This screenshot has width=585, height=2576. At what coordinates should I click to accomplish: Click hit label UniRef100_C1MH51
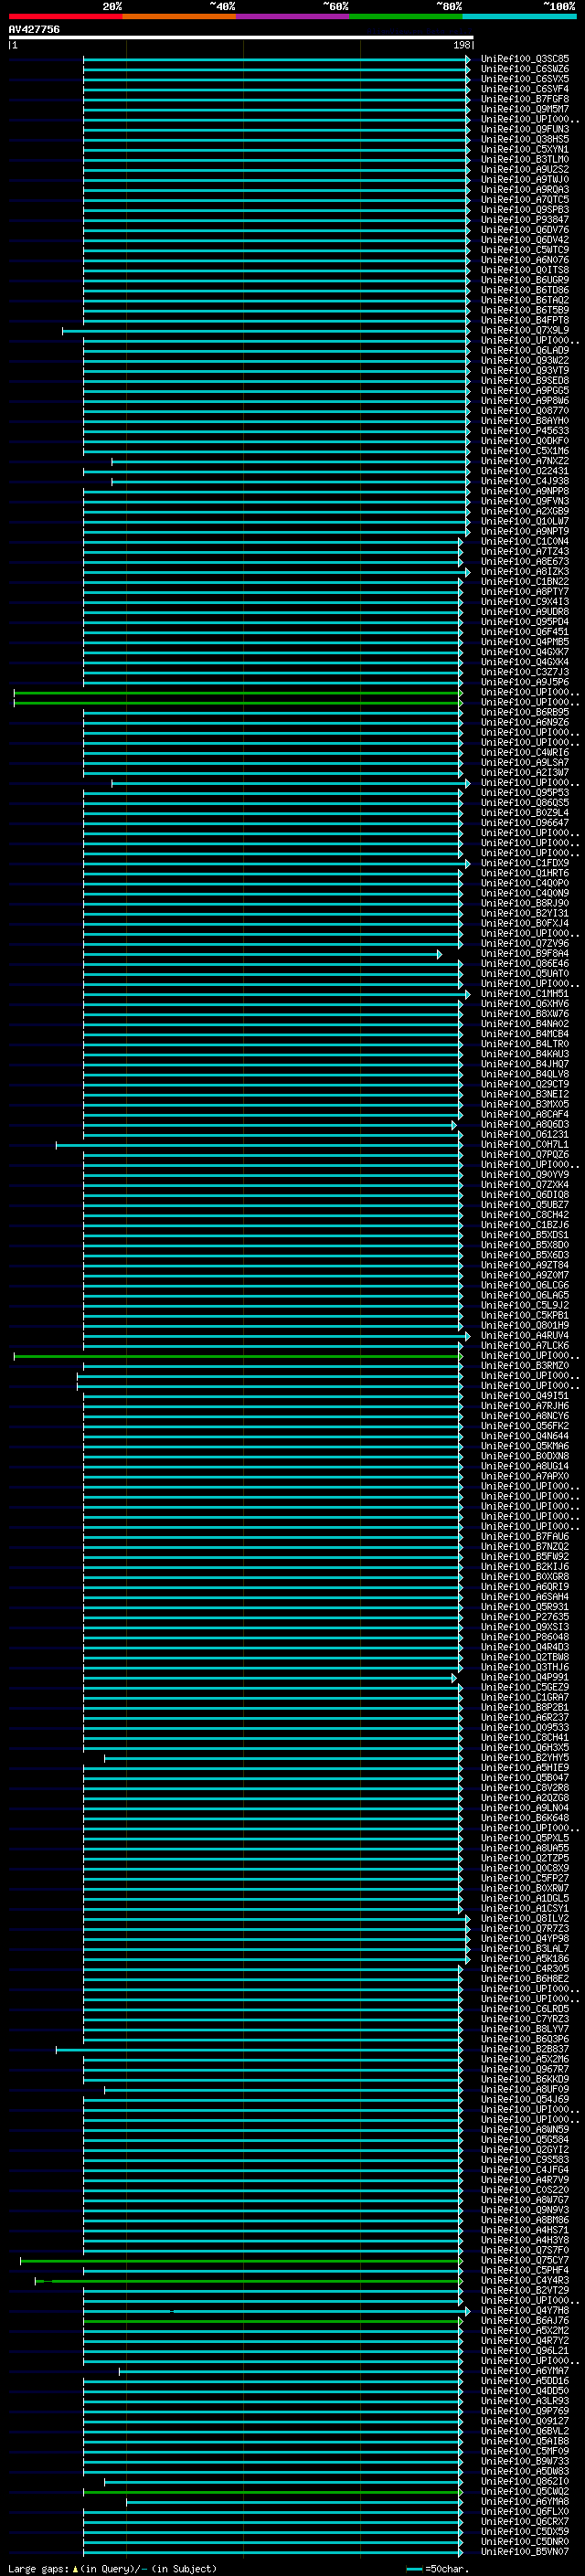pyautogui.click(x=525, y=994)
